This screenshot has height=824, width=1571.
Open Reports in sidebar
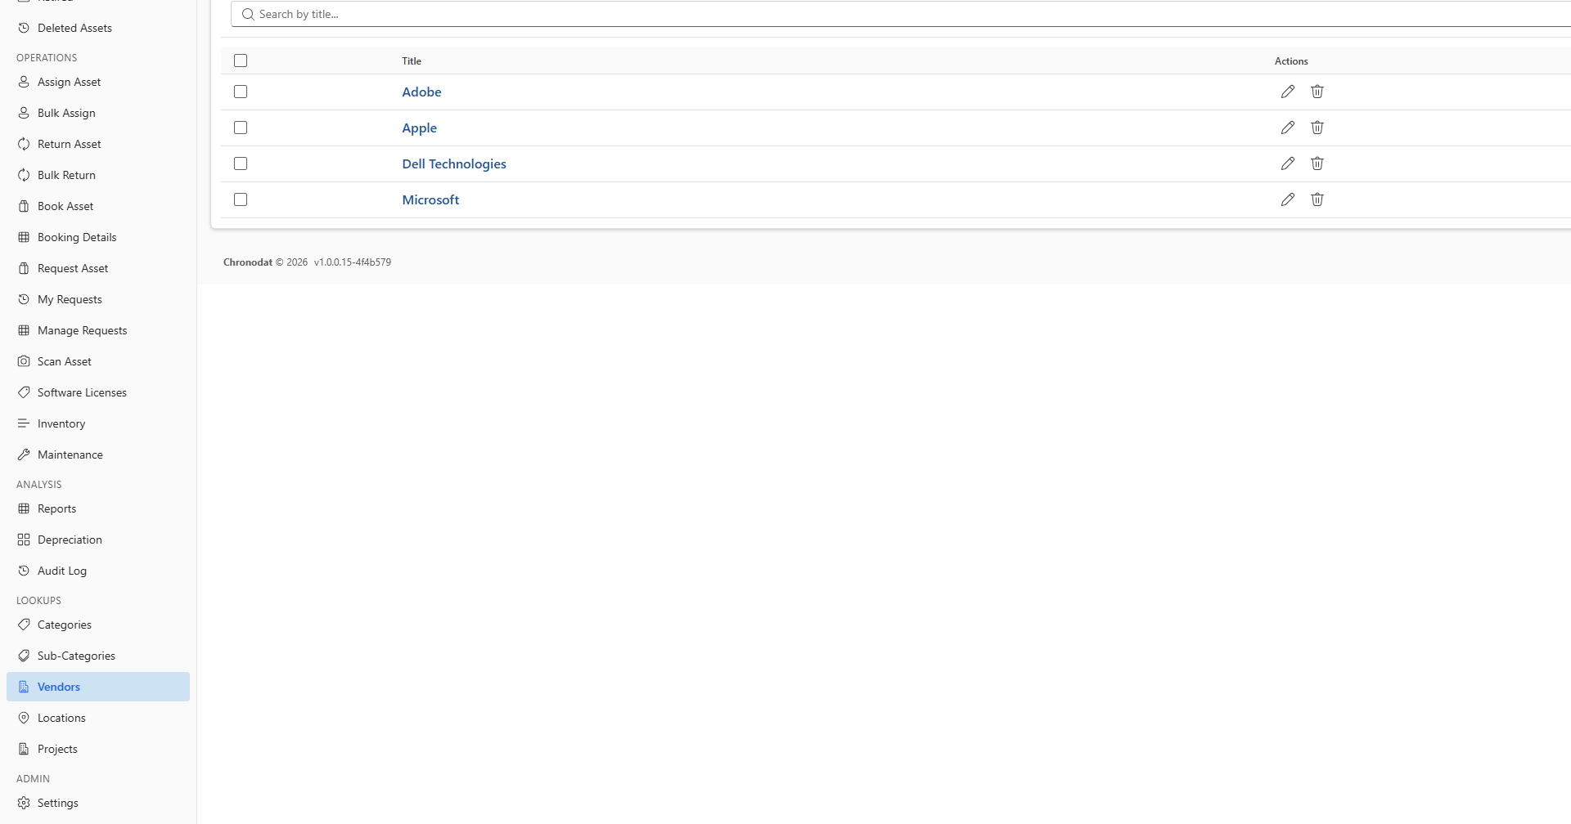click(98, 508)
